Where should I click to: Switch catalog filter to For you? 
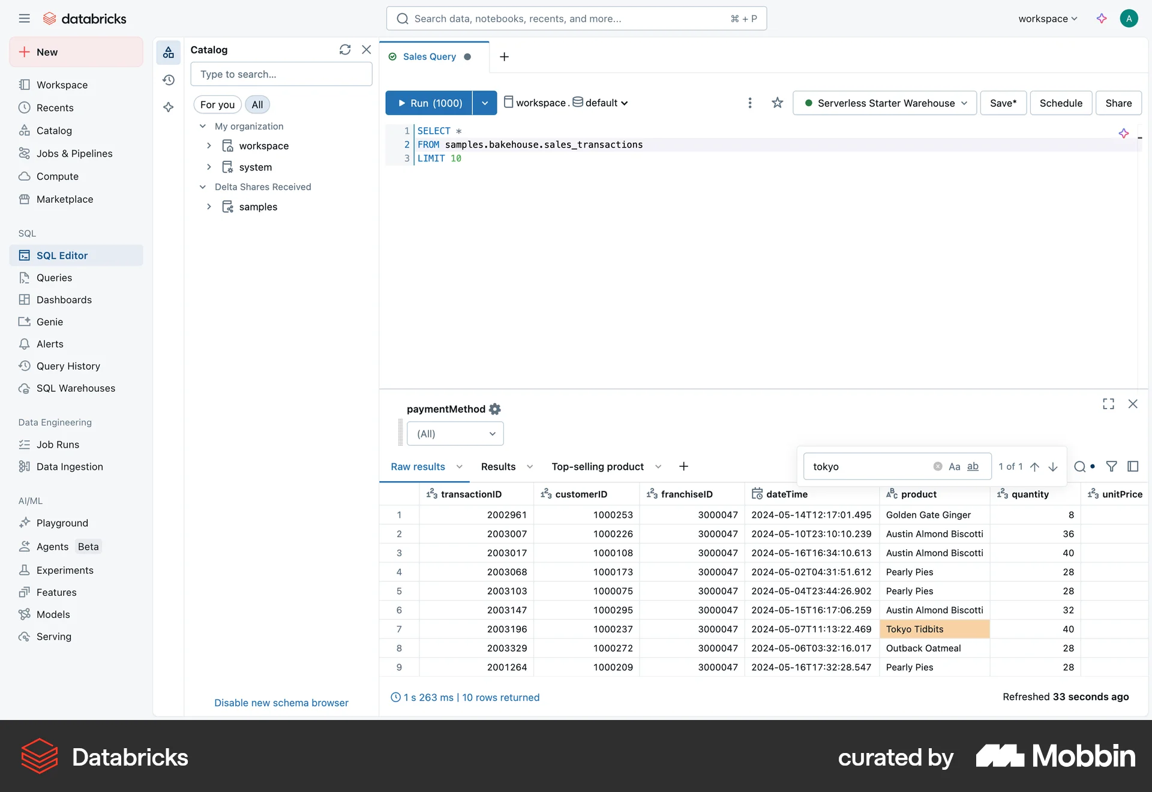[217, 104]
